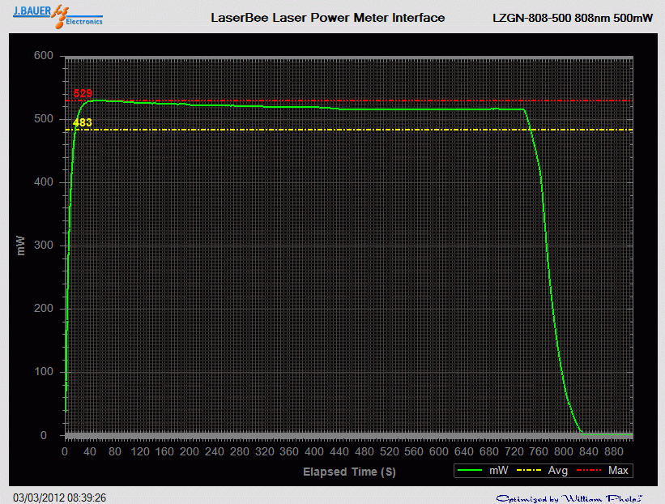Screen dimensions: 665x504
Task: Click the red 529 max value label
Action: 83,94
